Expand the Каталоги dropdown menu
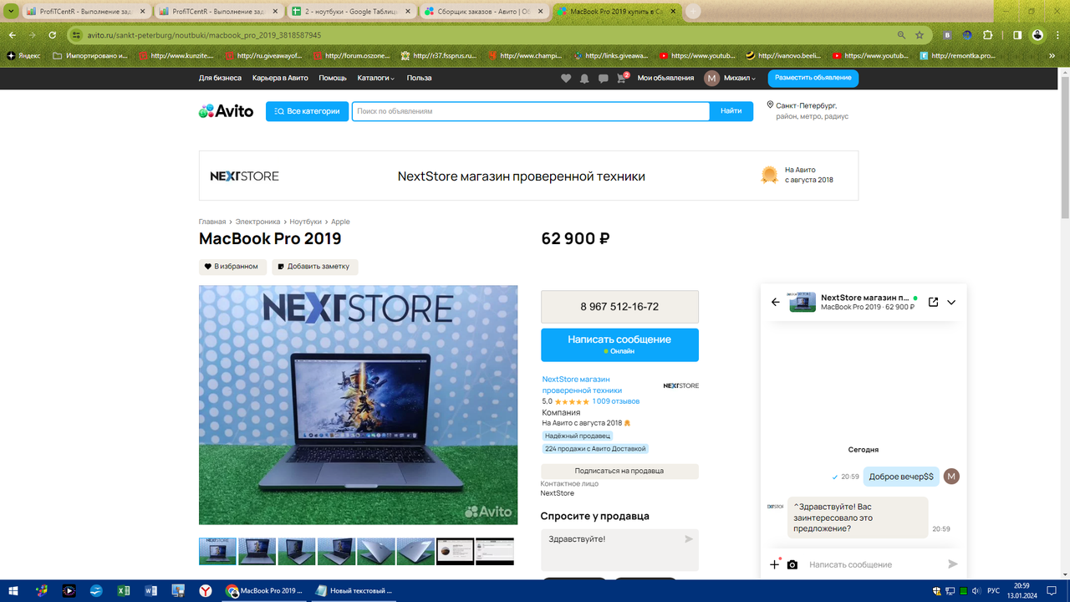1070x602 pixels. (x=376, y=78)
